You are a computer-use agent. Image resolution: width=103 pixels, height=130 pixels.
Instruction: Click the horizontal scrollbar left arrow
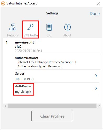click(5, 106)
